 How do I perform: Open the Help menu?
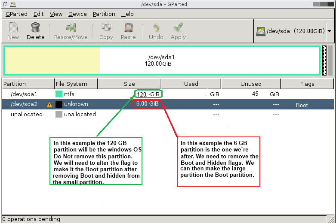coord(127,14)
